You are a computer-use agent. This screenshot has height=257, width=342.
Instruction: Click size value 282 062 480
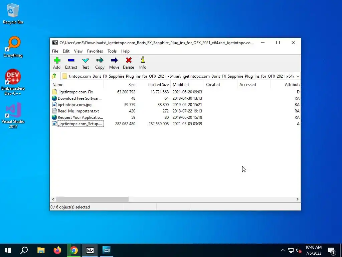tap(125, 123)
